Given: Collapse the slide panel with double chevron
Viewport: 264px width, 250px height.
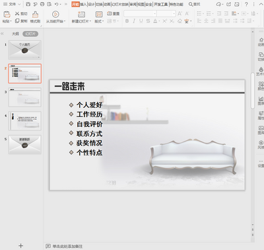Looking at the screenshot, I should [2, 34].
